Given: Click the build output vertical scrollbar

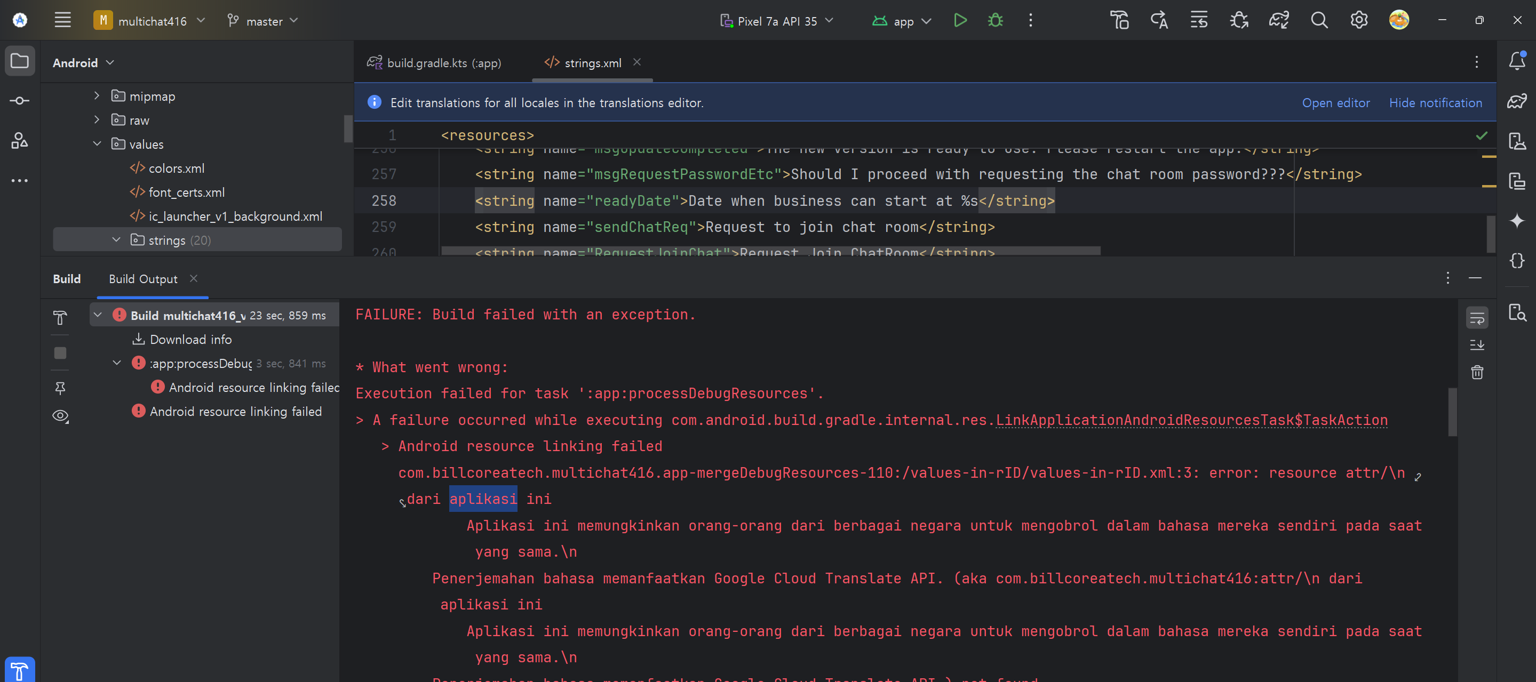Looking at the screenshot, I should (1453, 412).
